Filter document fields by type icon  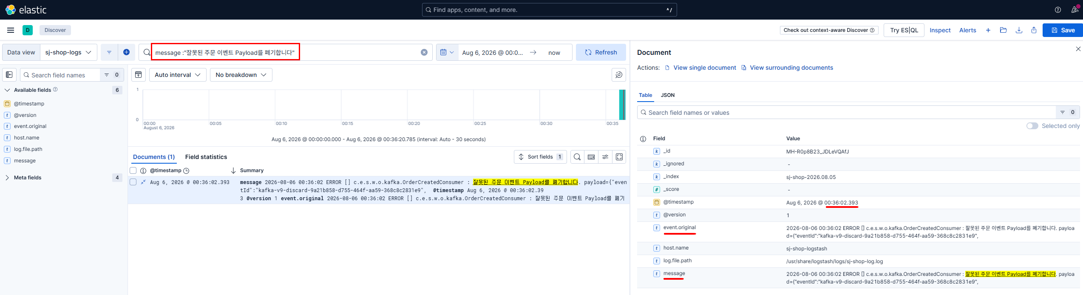coord(1068,112)
